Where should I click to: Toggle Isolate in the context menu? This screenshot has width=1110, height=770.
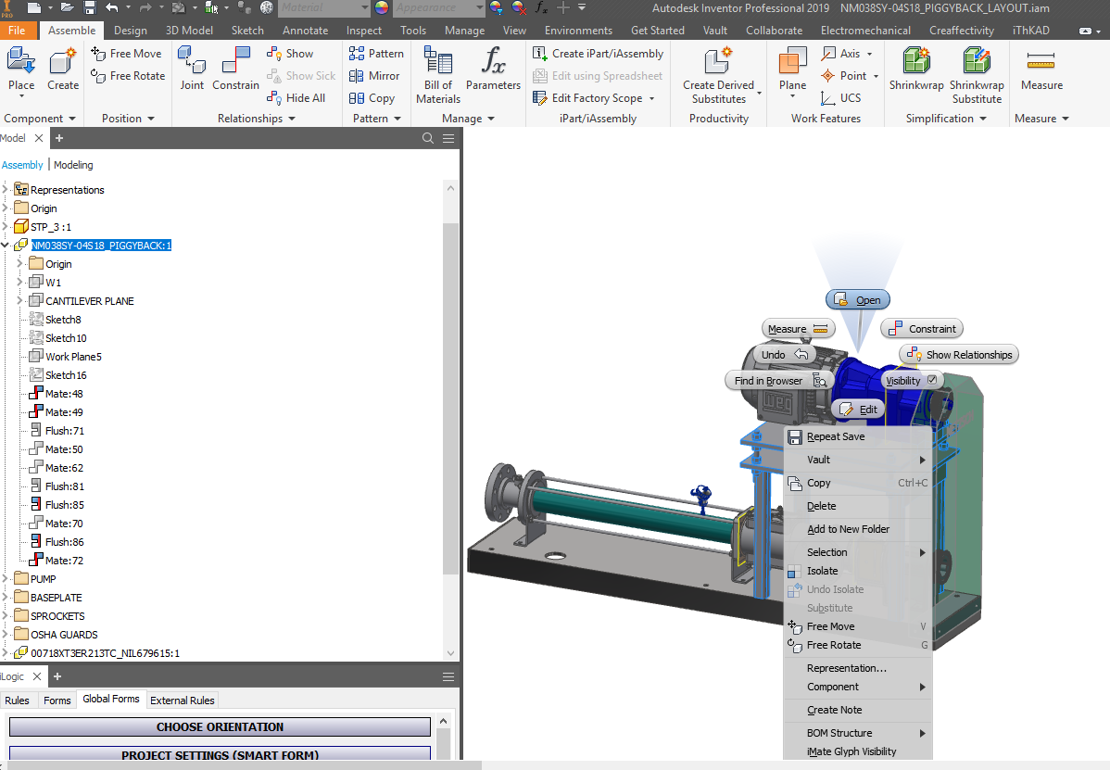pyautogui.click(x=822, y=571)
